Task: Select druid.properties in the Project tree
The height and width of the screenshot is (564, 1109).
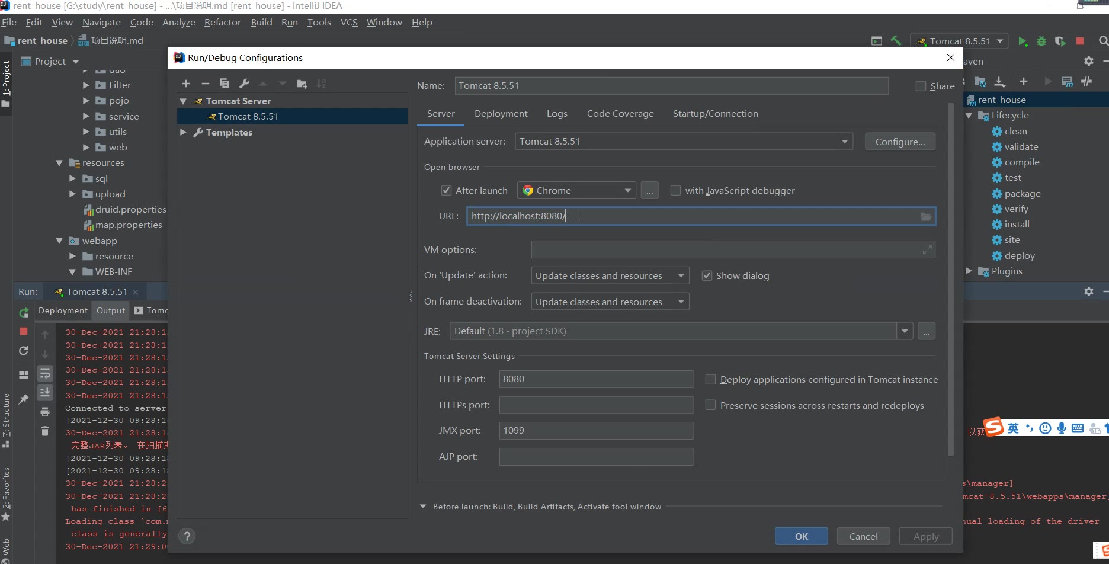Action: [x=130, y=210]
